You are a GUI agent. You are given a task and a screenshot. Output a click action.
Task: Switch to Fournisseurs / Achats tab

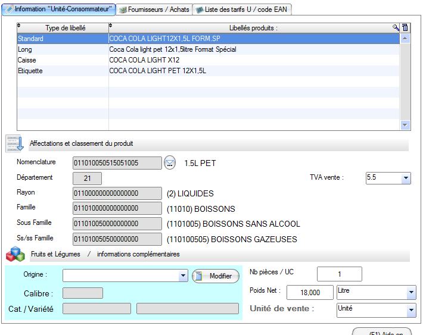pyautogui.click(x=153, y=10)
